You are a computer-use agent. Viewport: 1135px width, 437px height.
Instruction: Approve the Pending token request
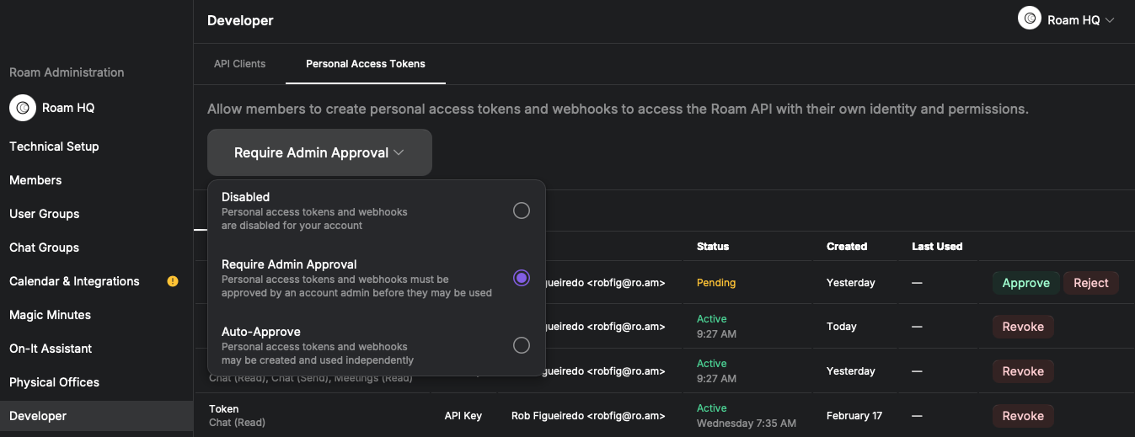[x=1025, y=283]
